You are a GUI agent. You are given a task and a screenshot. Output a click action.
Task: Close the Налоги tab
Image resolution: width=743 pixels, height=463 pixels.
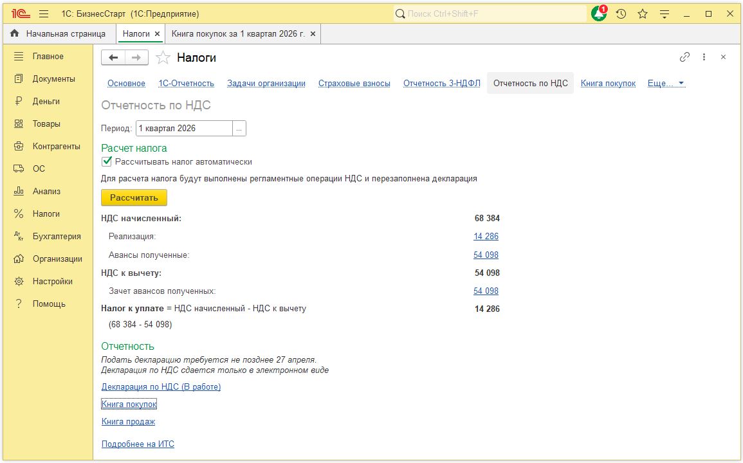point(157,33)
